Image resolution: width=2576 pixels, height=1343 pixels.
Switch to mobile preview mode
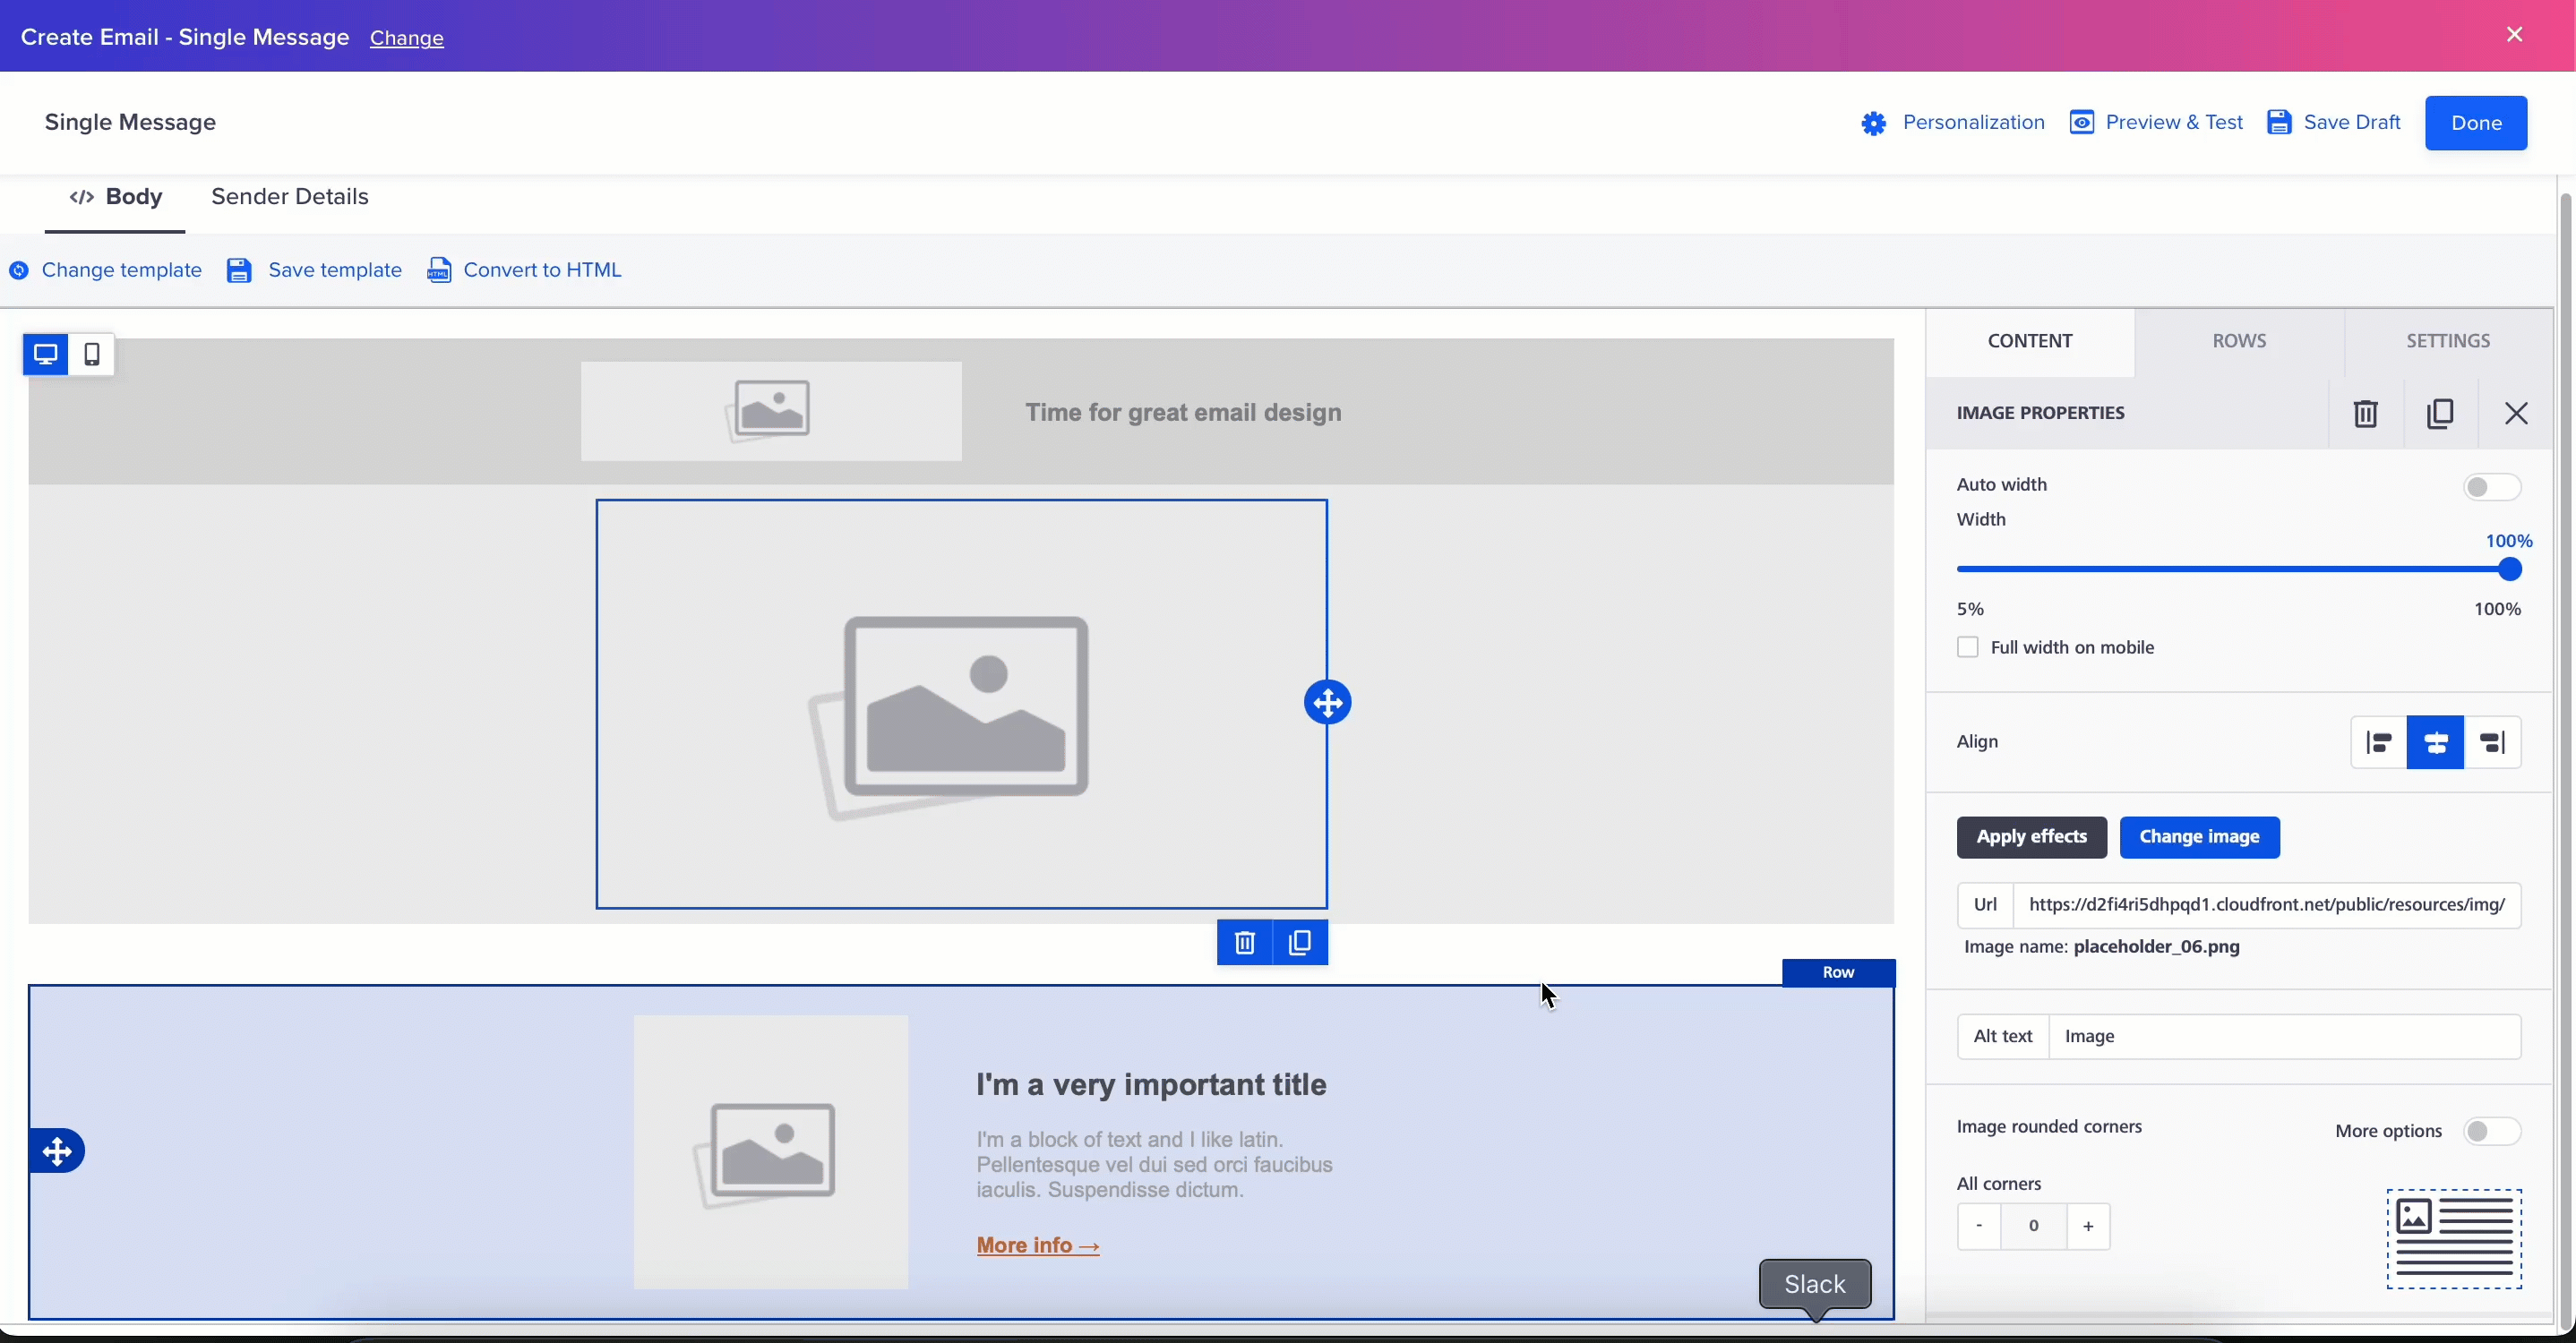[x=92, y=355]
